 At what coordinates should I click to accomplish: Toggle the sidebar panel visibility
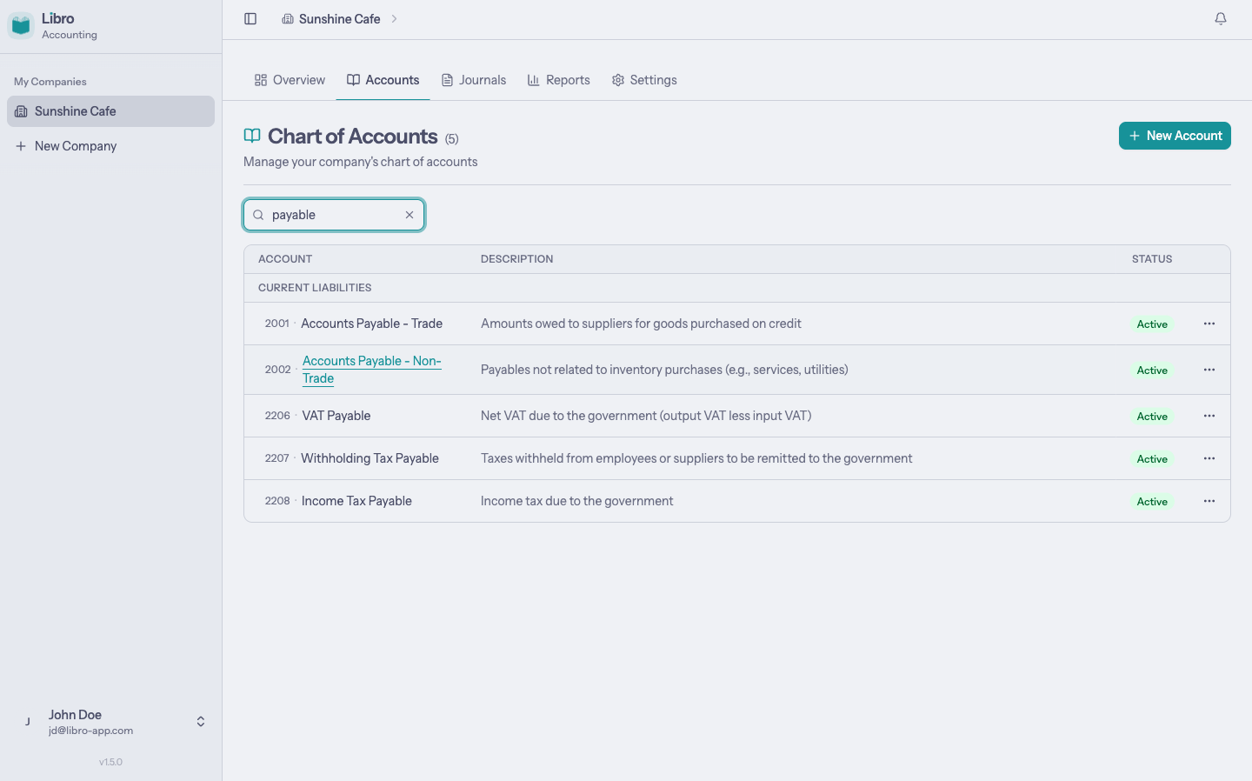(250, 18)
